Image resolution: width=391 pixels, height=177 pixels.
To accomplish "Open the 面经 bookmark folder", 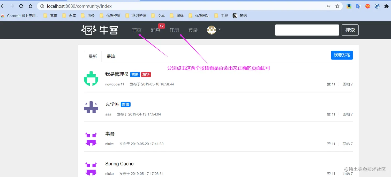I will tap(88, 16).
